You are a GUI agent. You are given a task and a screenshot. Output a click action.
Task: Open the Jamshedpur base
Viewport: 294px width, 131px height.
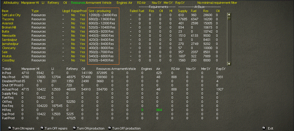pos(10,44)
